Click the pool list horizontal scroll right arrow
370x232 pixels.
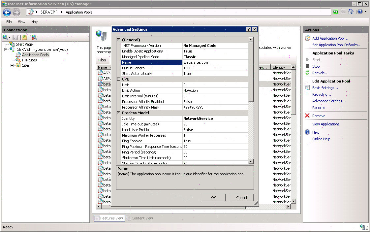(x=288, y=207)
